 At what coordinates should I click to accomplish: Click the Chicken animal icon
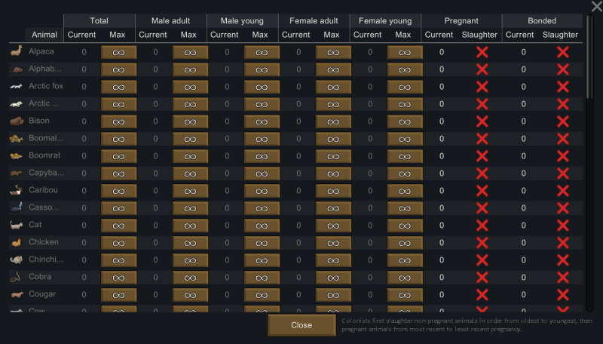pos(16,242)
